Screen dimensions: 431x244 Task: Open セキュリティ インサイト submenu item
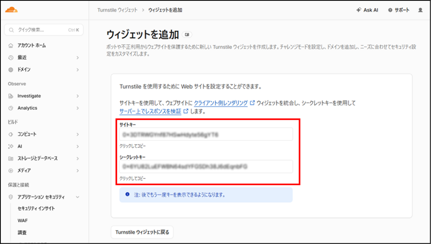pos(36,208)
